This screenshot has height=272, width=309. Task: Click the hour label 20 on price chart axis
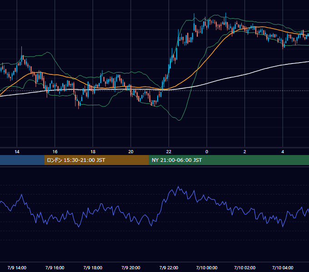pyautogui.click(x=131, y=152)
